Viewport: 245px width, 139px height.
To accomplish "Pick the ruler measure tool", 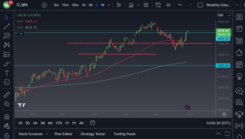I will (6, 95).
